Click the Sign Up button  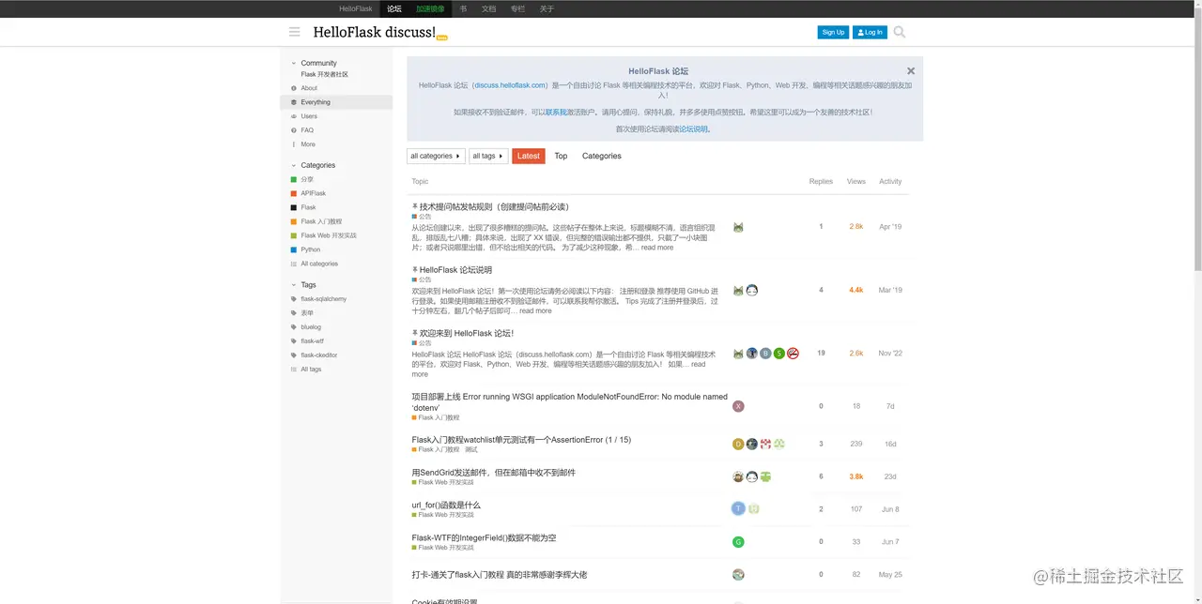[833, 32]
